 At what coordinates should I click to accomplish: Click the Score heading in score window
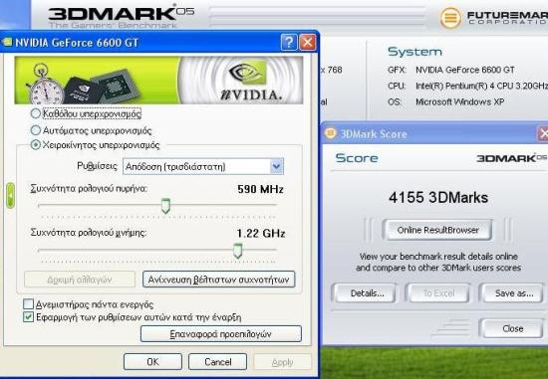(357, 158)
